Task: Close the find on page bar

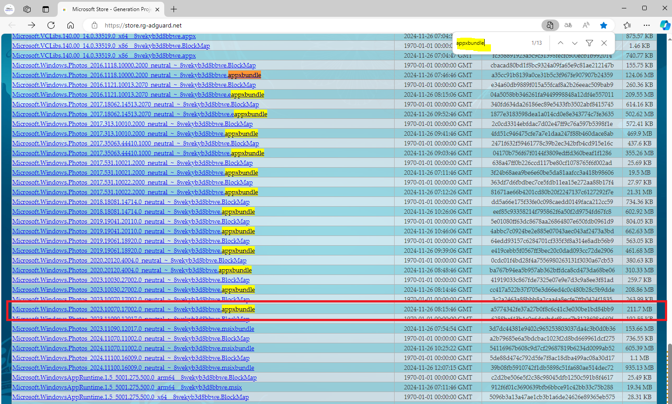Action: click(x=604, y=43)
